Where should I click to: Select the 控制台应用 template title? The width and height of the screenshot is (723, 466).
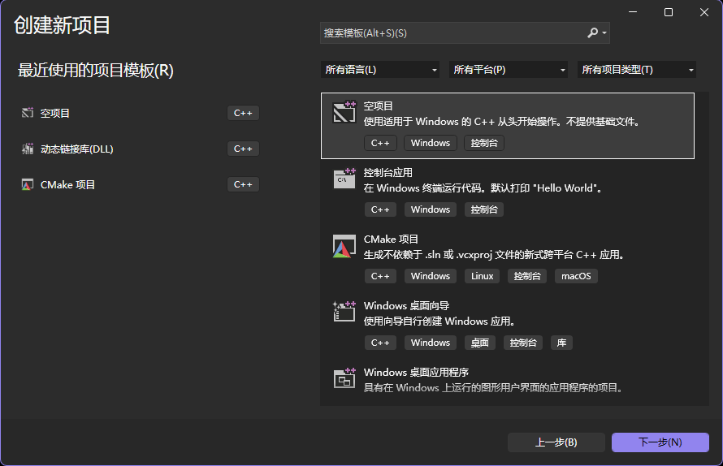tap(387, 173)
